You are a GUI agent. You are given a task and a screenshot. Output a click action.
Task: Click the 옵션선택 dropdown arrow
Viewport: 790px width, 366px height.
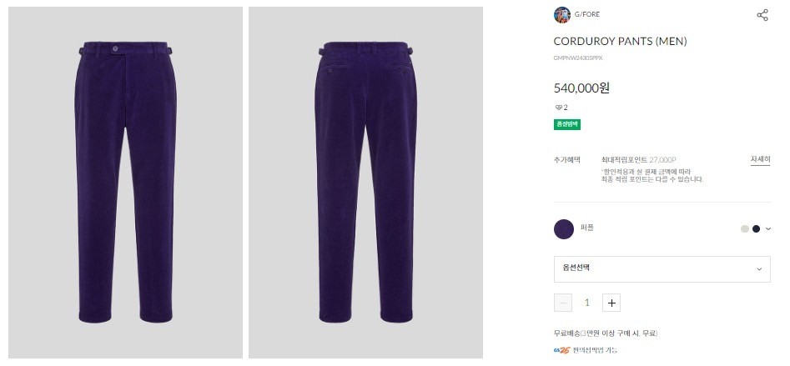click(759, 269)
